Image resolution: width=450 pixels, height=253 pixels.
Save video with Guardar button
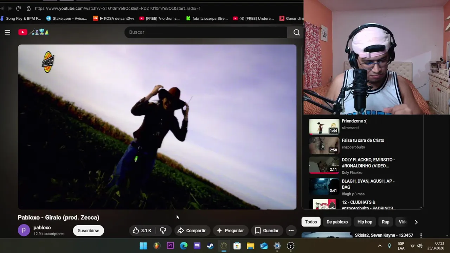pyautogui.click(x=266, y=231)
